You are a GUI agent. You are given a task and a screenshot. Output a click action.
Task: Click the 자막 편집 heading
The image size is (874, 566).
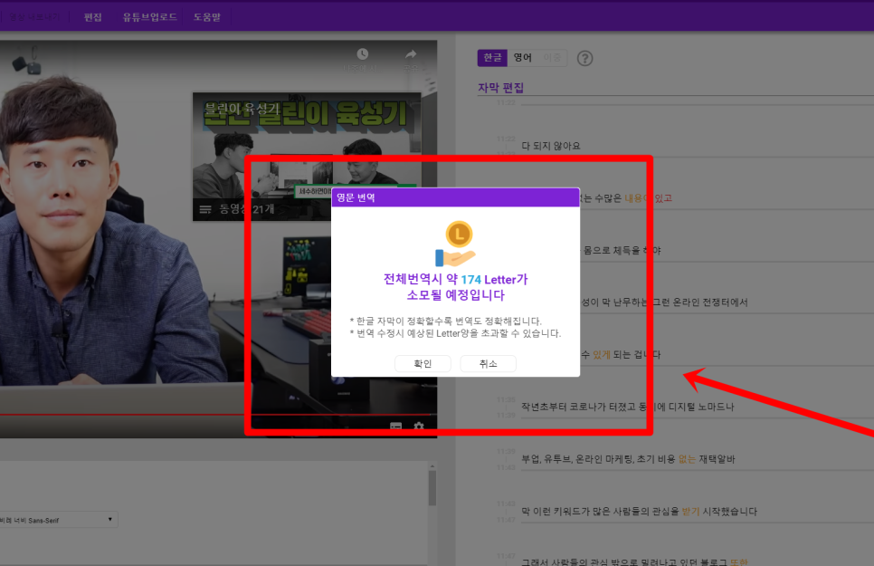(x=500, y=88)
